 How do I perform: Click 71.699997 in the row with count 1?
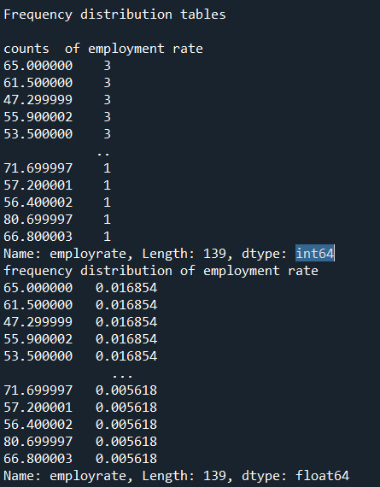tap(38, 168)
